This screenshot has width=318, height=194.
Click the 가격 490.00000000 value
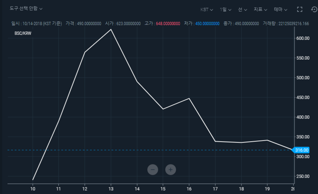tap(89, 23)
